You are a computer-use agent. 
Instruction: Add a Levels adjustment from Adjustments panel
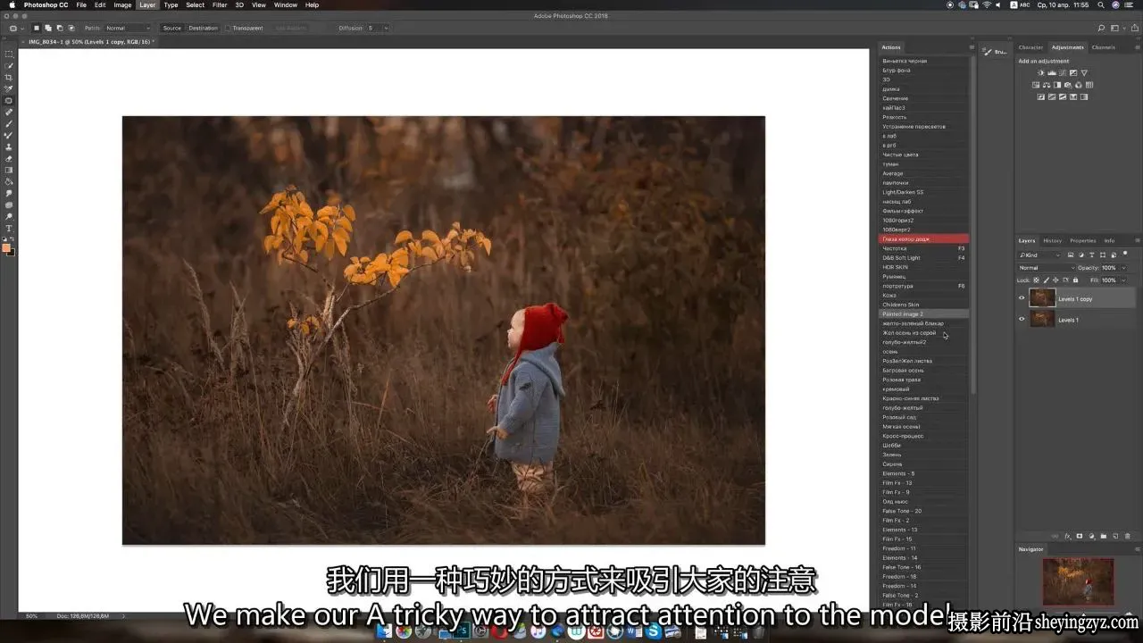point(1052,72)
